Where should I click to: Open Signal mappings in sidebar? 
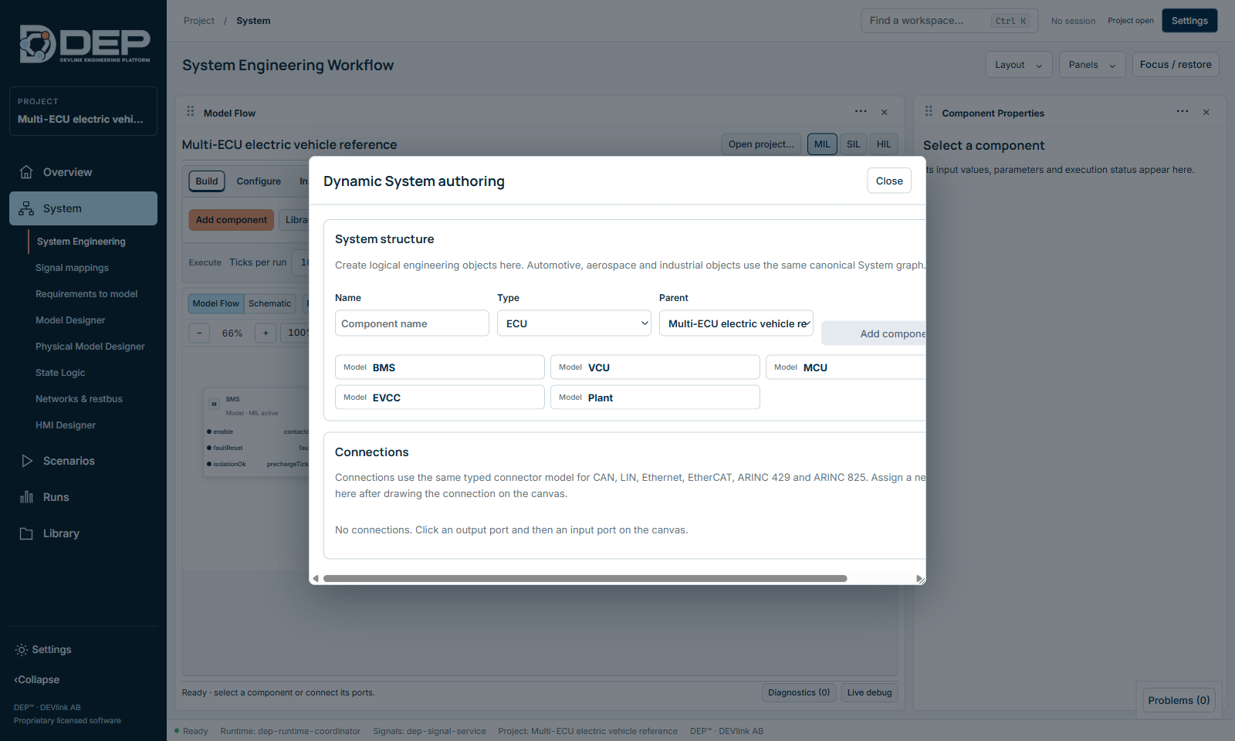72,268
